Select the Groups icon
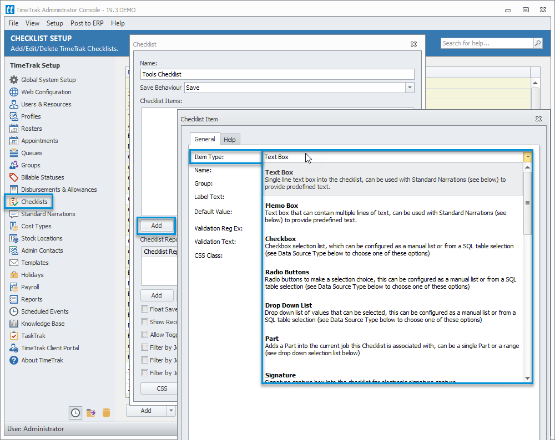This screenshot has width=555, height=440. click(x=14, y=165)
